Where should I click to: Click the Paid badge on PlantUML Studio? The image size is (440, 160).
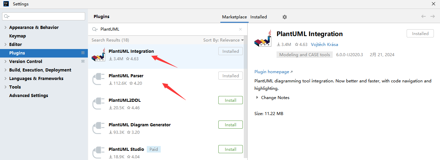tap(154, 149)
